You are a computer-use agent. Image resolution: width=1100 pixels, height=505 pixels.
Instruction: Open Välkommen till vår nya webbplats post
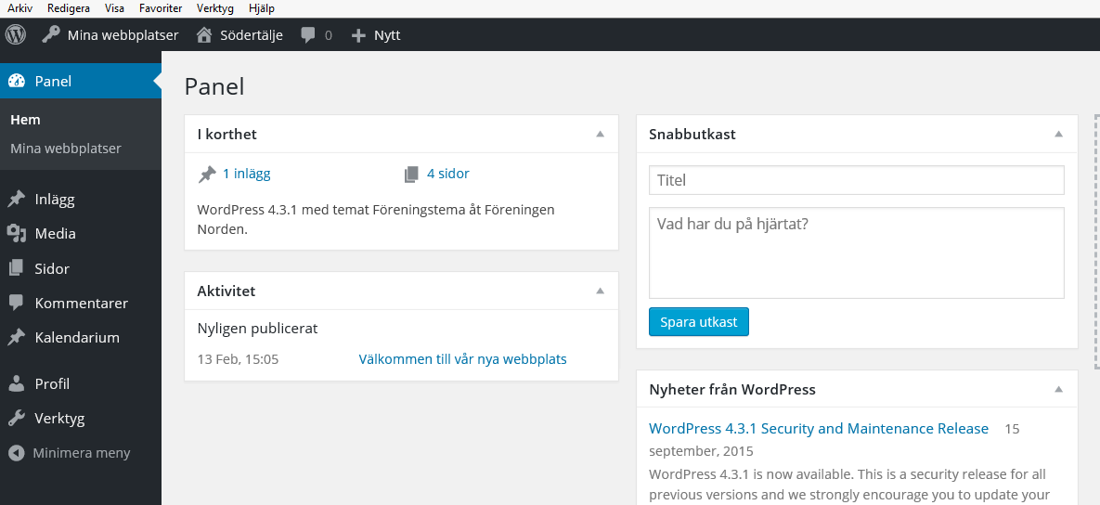point(463,359)
